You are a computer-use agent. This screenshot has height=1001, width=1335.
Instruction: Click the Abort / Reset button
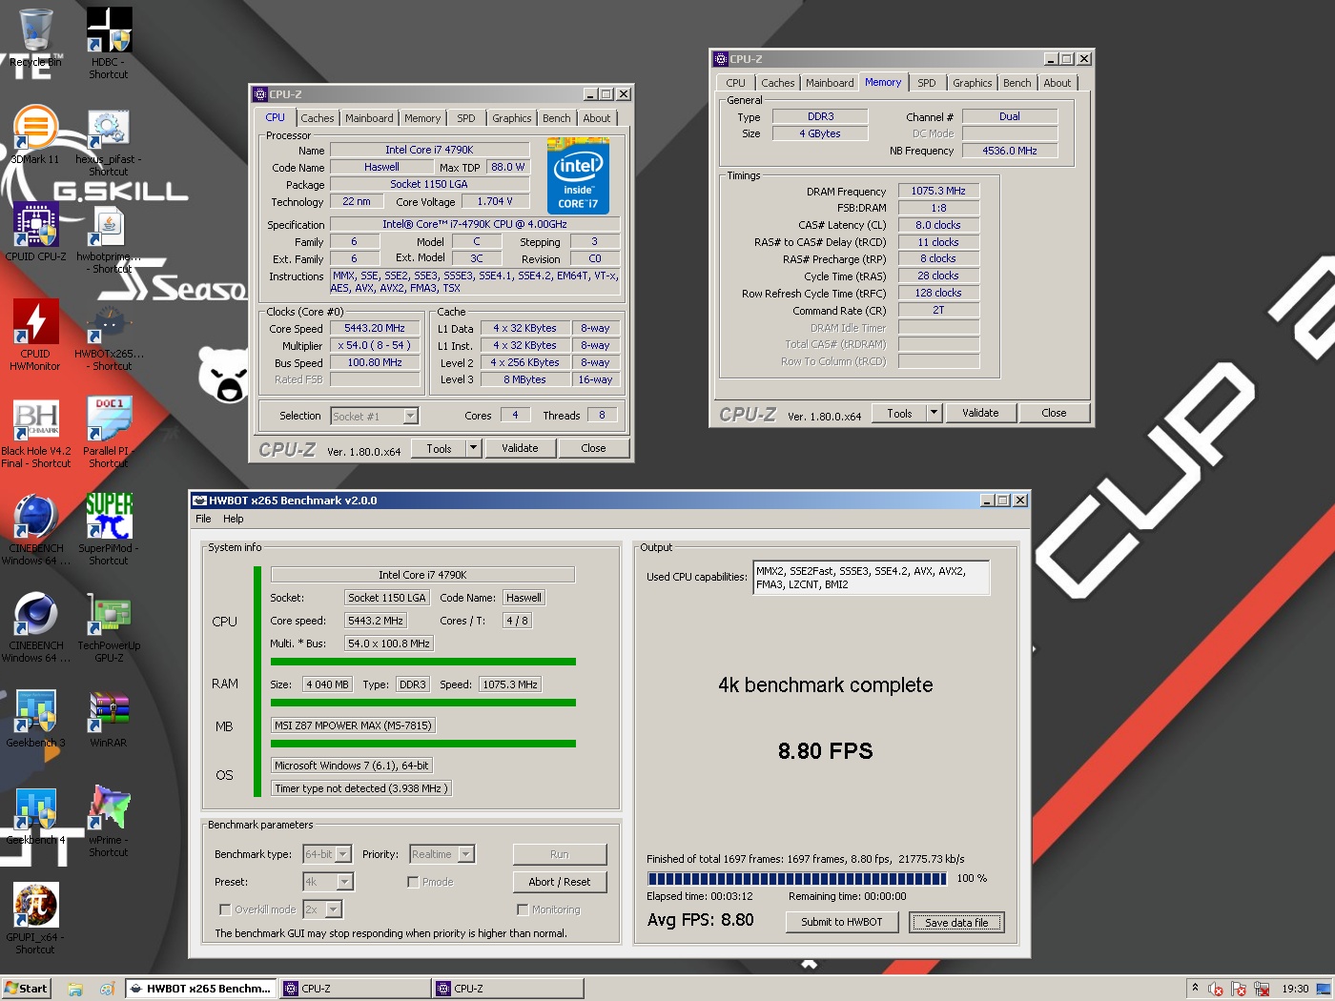tap(560, 882)
